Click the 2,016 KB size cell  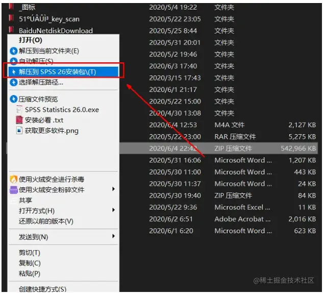[302, 219]
